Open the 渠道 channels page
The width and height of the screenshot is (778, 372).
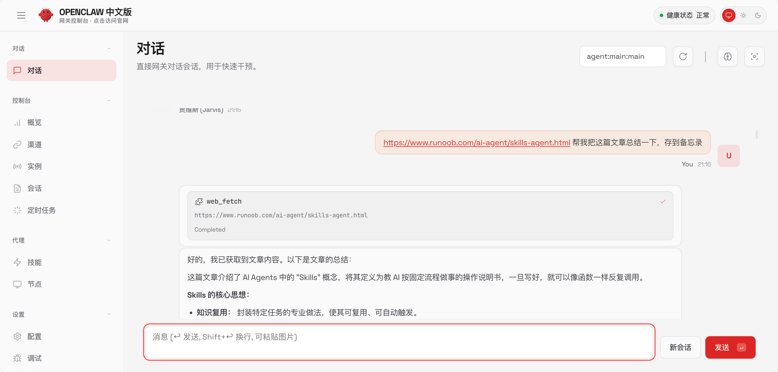34,144
